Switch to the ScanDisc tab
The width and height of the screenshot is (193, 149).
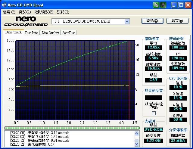tap(69, 33)
